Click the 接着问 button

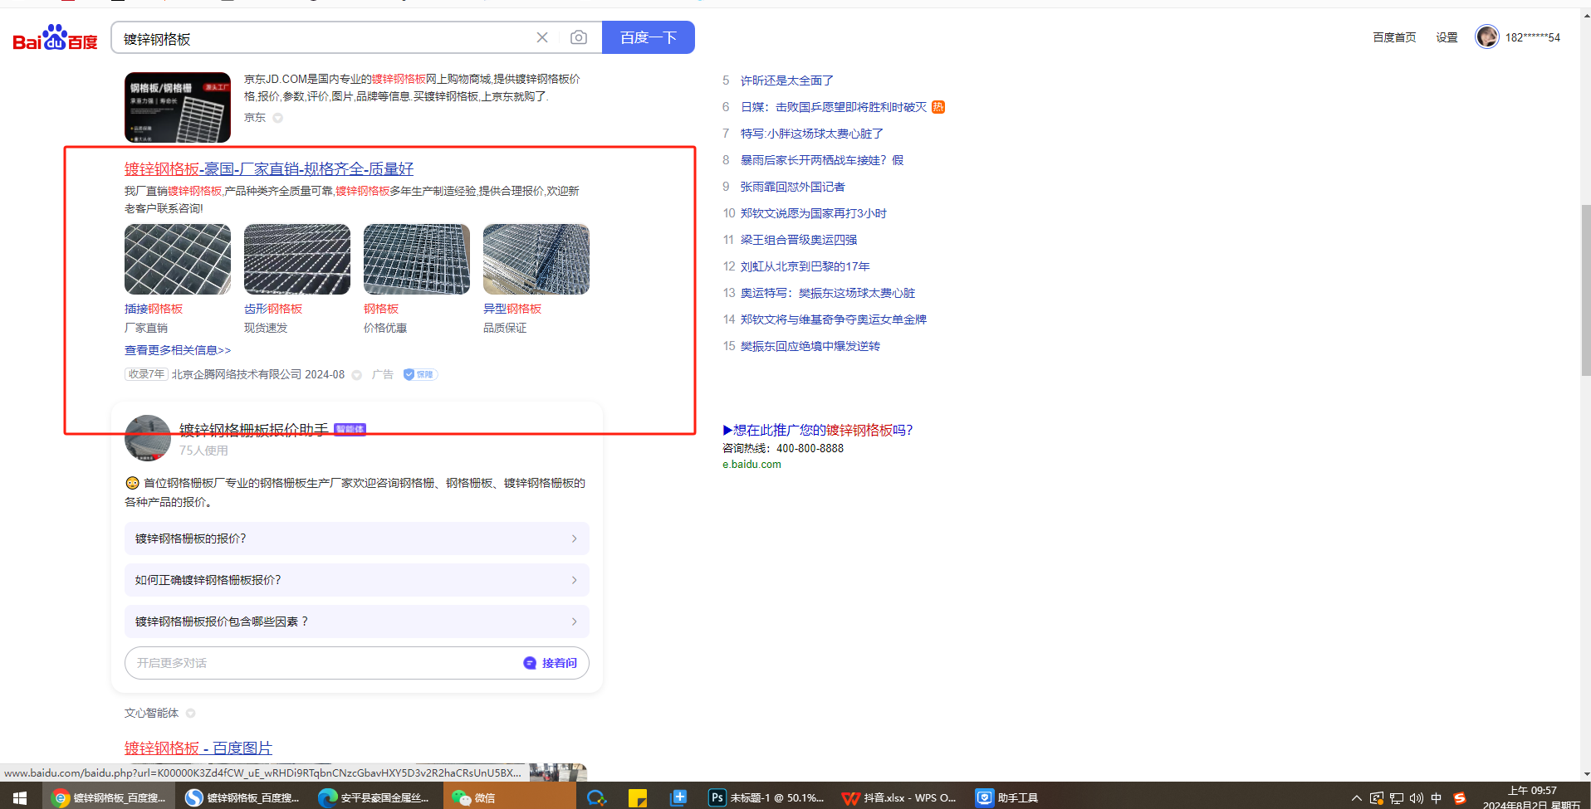point(559,663)
